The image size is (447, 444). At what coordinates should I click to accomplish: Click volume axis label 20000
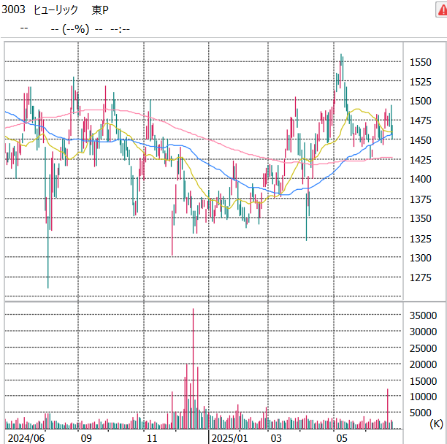(x=423, y=364)
